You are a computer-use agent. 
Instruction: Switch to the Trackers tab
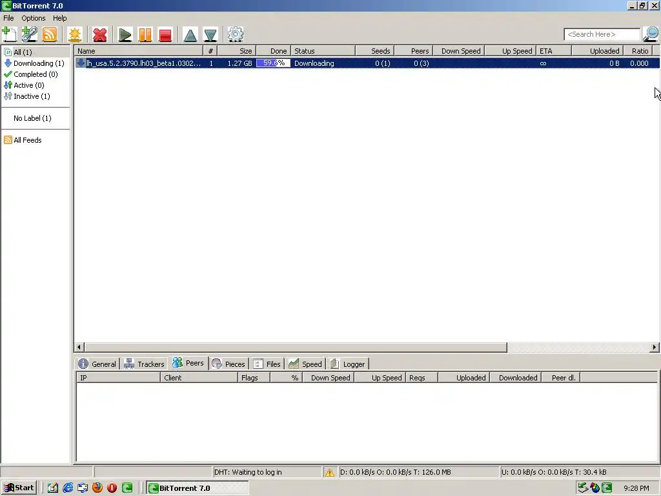click(x=144, y=364)
